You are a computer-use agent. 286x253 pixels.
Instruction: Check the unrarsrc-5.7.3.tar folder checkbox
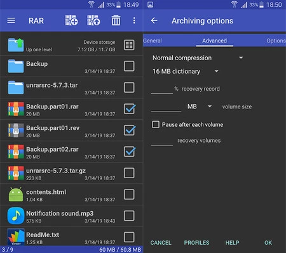point(129,88)
